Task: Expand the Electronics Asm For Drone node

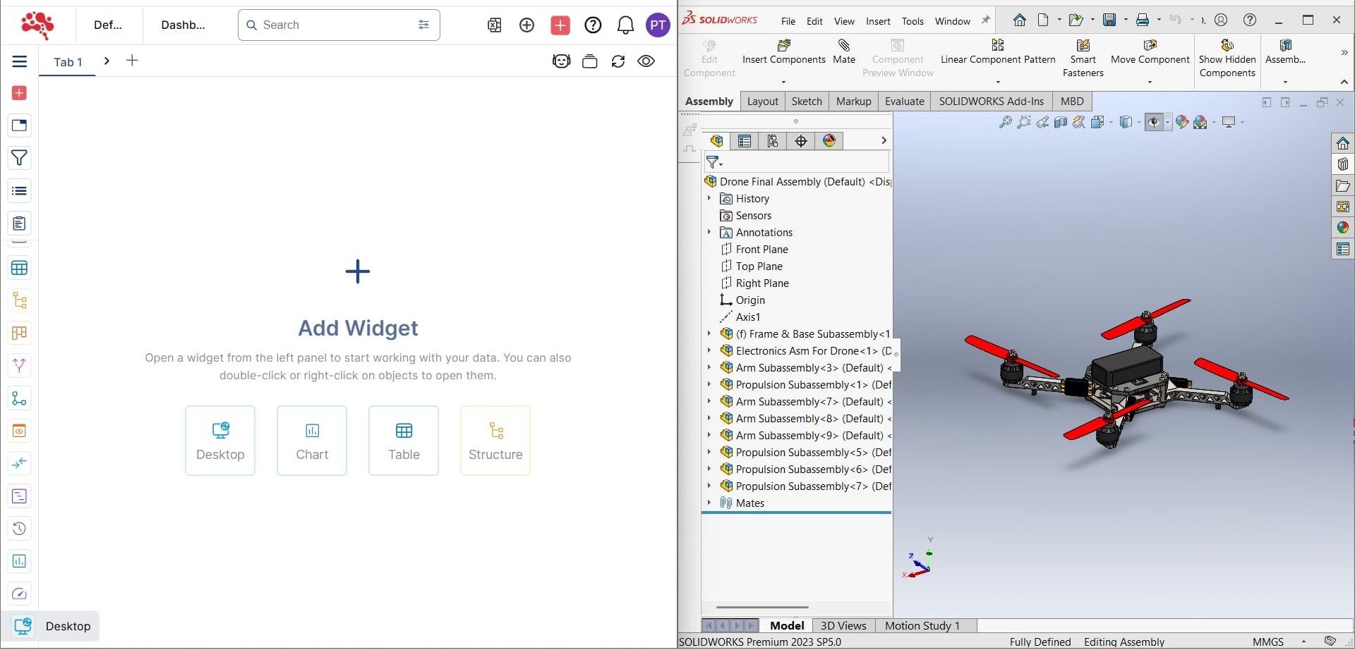Action: point(709,350)
